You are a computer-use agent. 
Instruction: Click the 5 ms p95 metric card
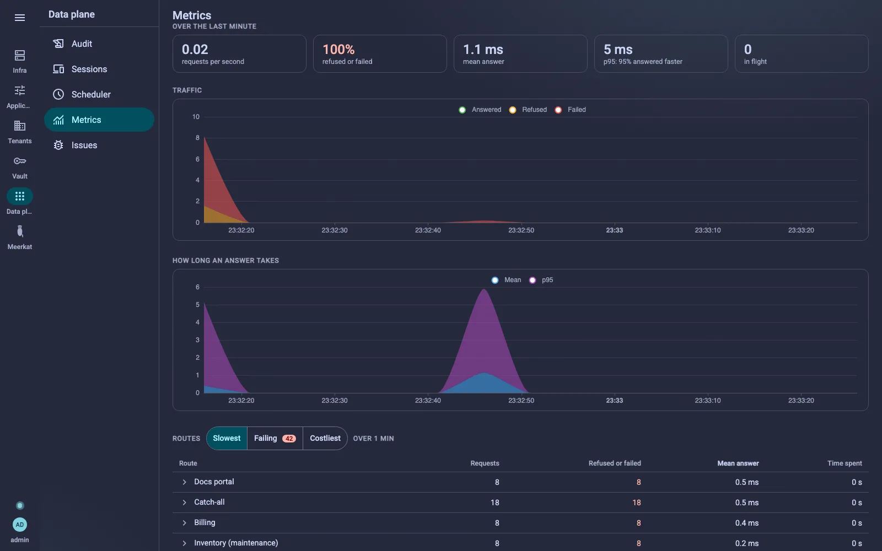661,53
